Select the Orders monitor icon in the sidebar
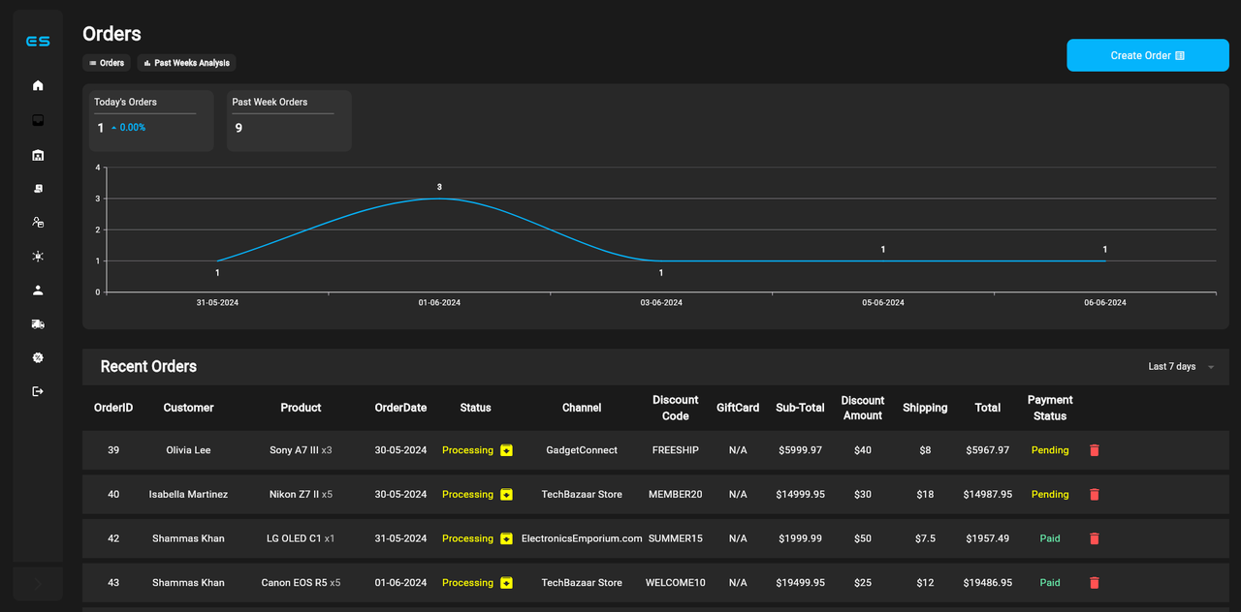The width and height of the screenshot is (1241, 612). pos(38,120)
